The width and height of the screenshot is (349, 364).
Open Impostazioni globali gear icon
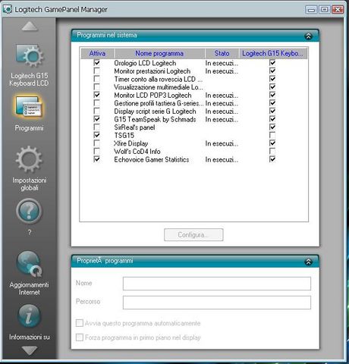pos(29,159)
